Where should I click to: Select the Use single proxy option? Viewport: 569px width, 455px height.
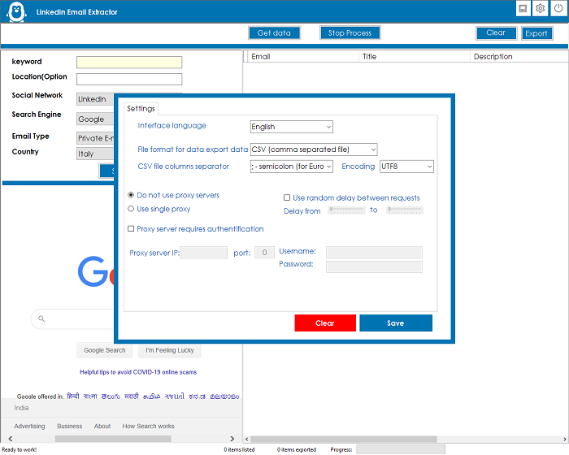pos(132,209)
